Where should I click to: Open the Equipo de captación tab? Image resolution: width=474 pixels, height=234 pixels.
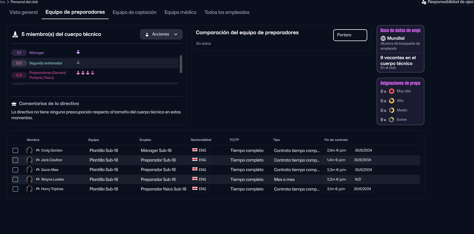(134, 12)
